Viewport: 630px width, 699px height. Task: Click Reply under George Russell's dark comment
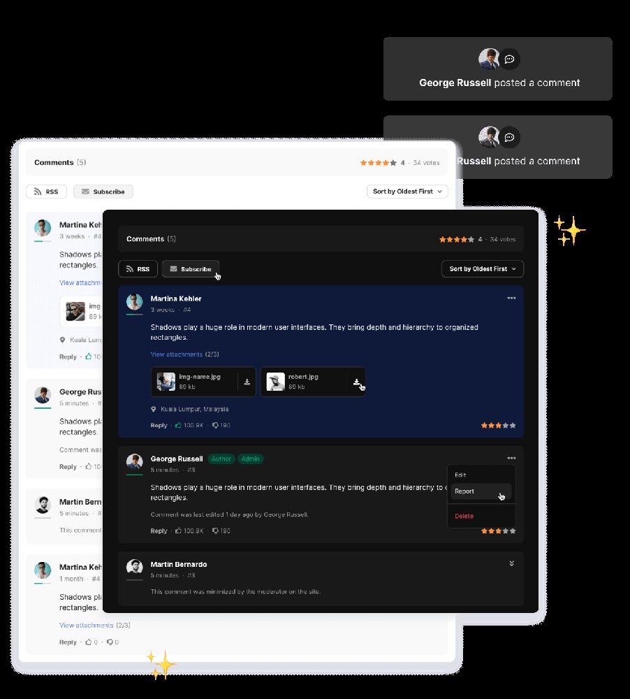point(159,531)
